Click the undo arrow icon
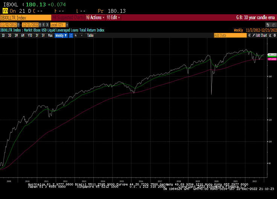Image resolution: width=277 pixels, height=199 pixels. pos(268,25)
